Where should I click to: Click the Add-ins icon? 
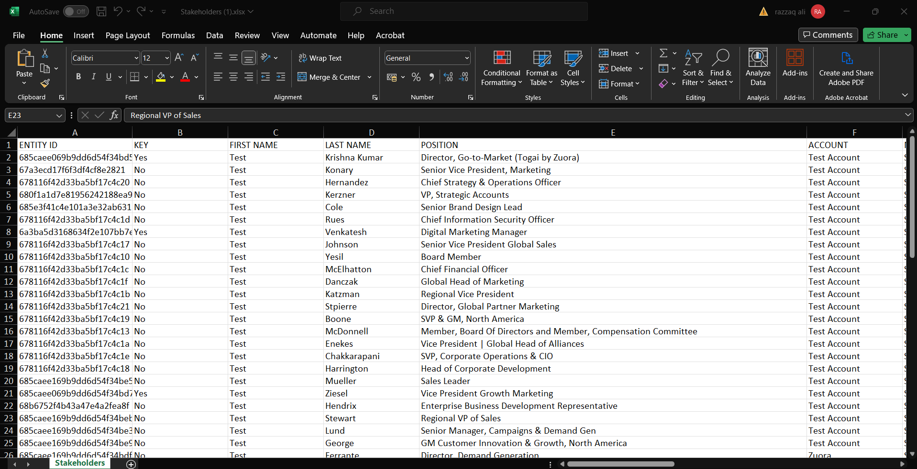click(795, 63)
